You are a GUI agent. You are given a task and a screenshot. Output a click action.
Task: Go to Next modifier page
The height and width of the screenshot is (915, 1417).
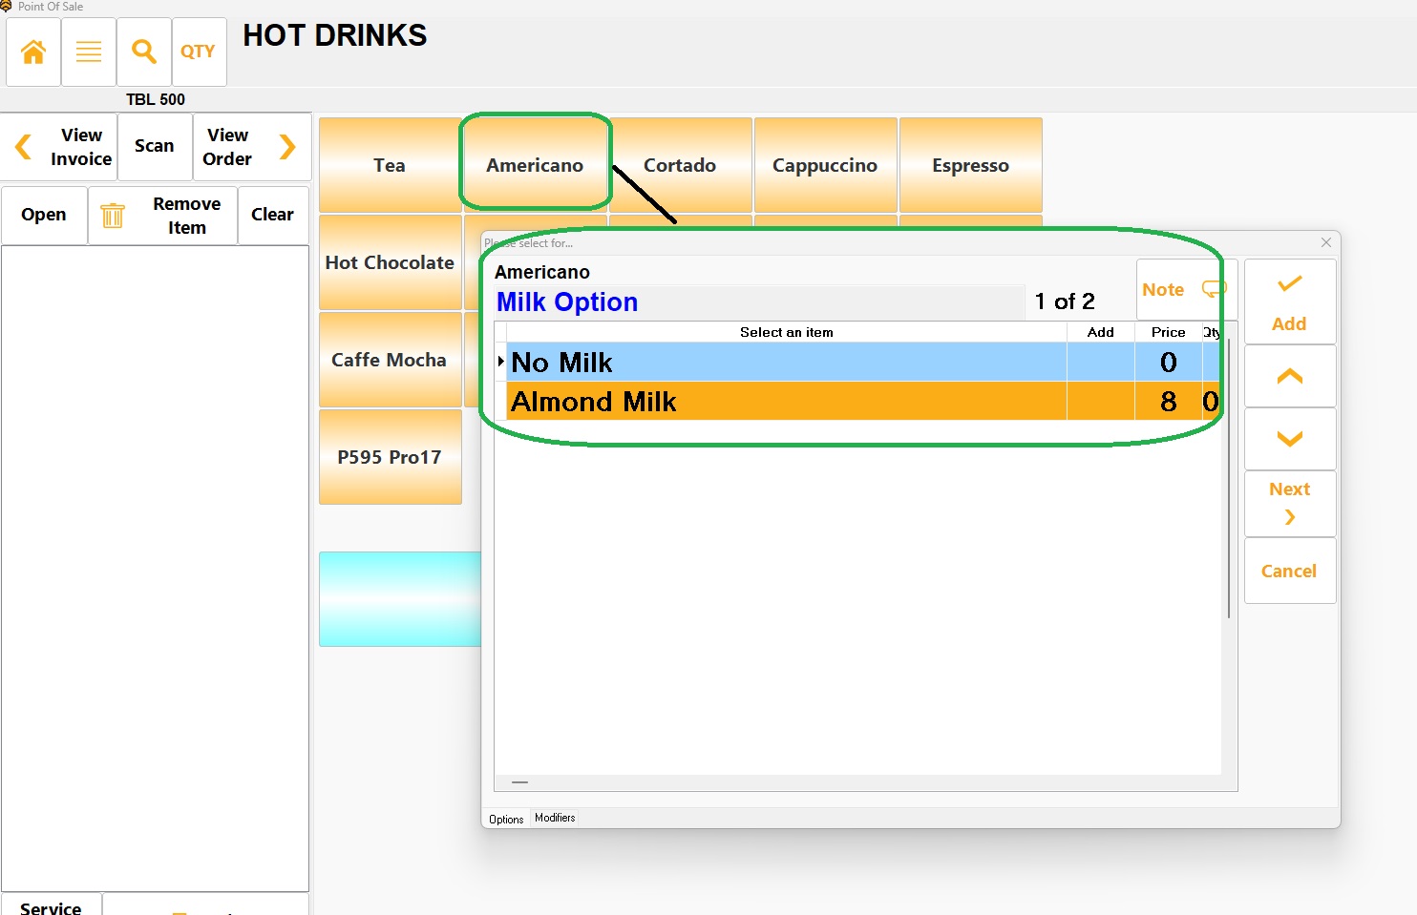click(1289, 503)
